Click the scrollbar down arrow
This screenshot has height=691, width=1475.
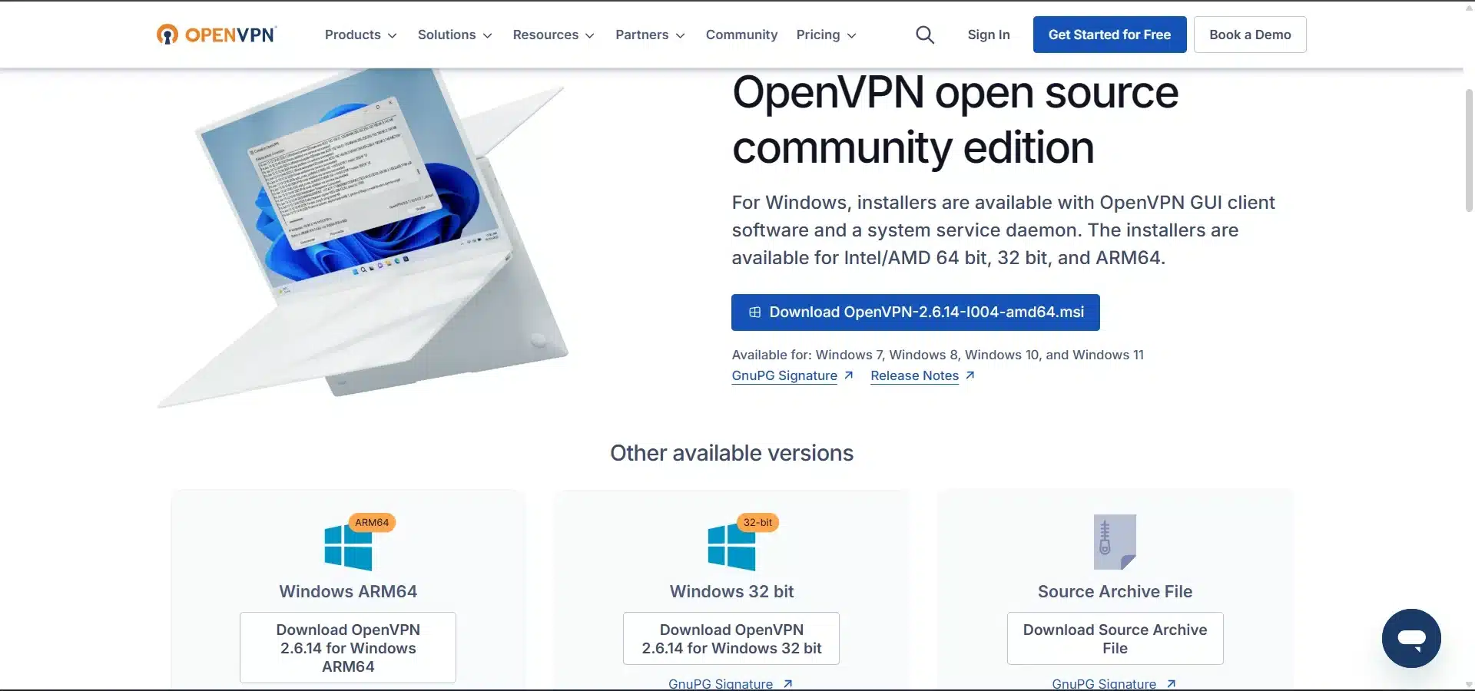click(x=1469, y=684)
